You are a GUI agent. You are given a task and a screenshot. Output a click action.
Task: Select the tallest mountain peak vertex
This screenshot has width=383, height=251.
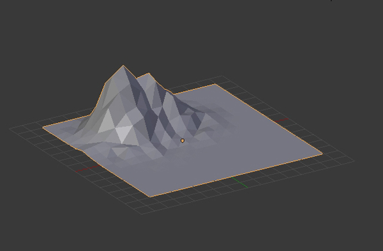point(123,66)
